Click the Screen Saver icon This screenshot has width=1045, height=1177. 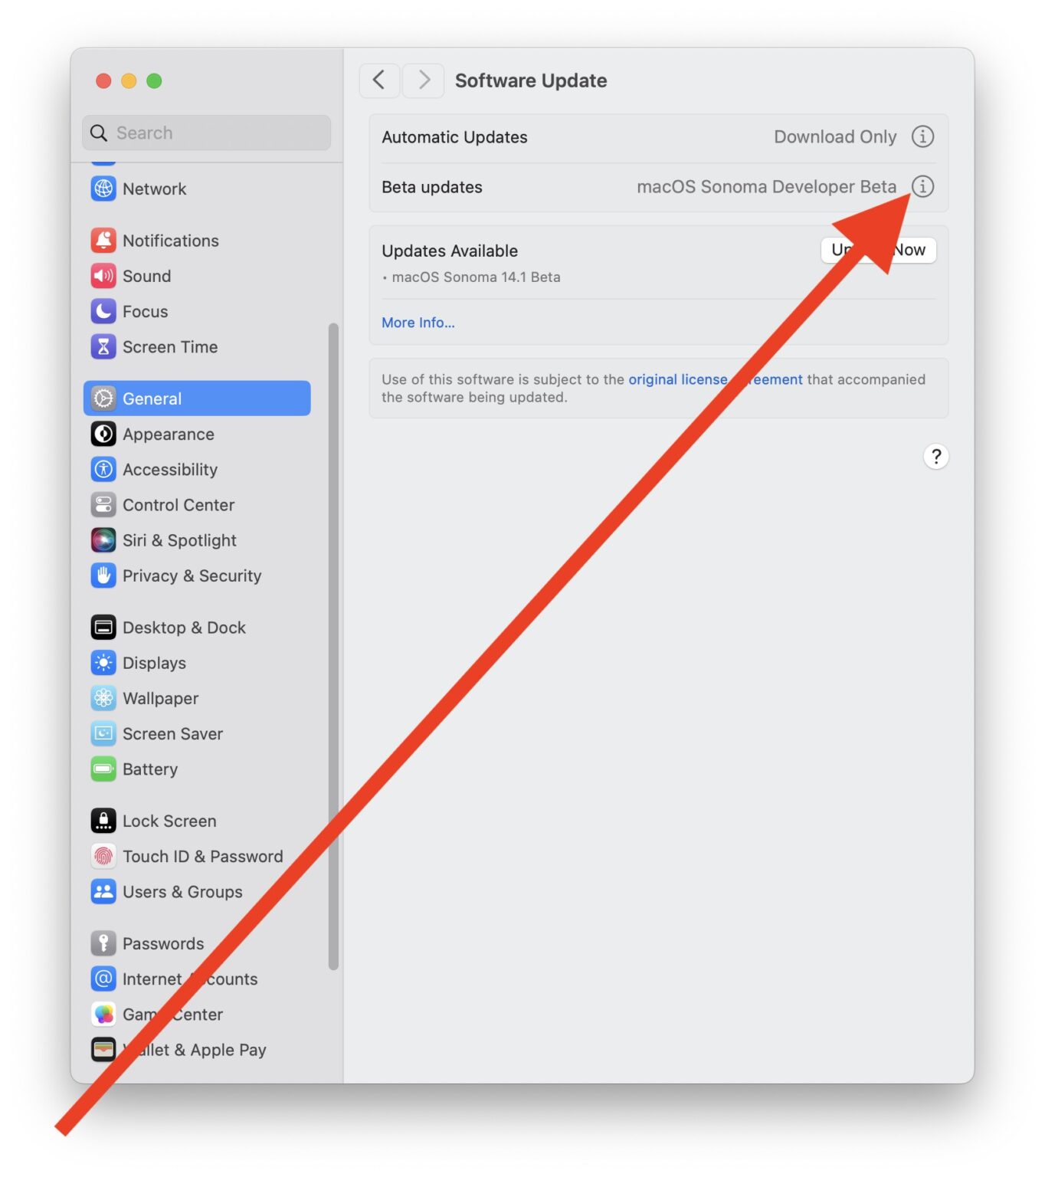103,734
